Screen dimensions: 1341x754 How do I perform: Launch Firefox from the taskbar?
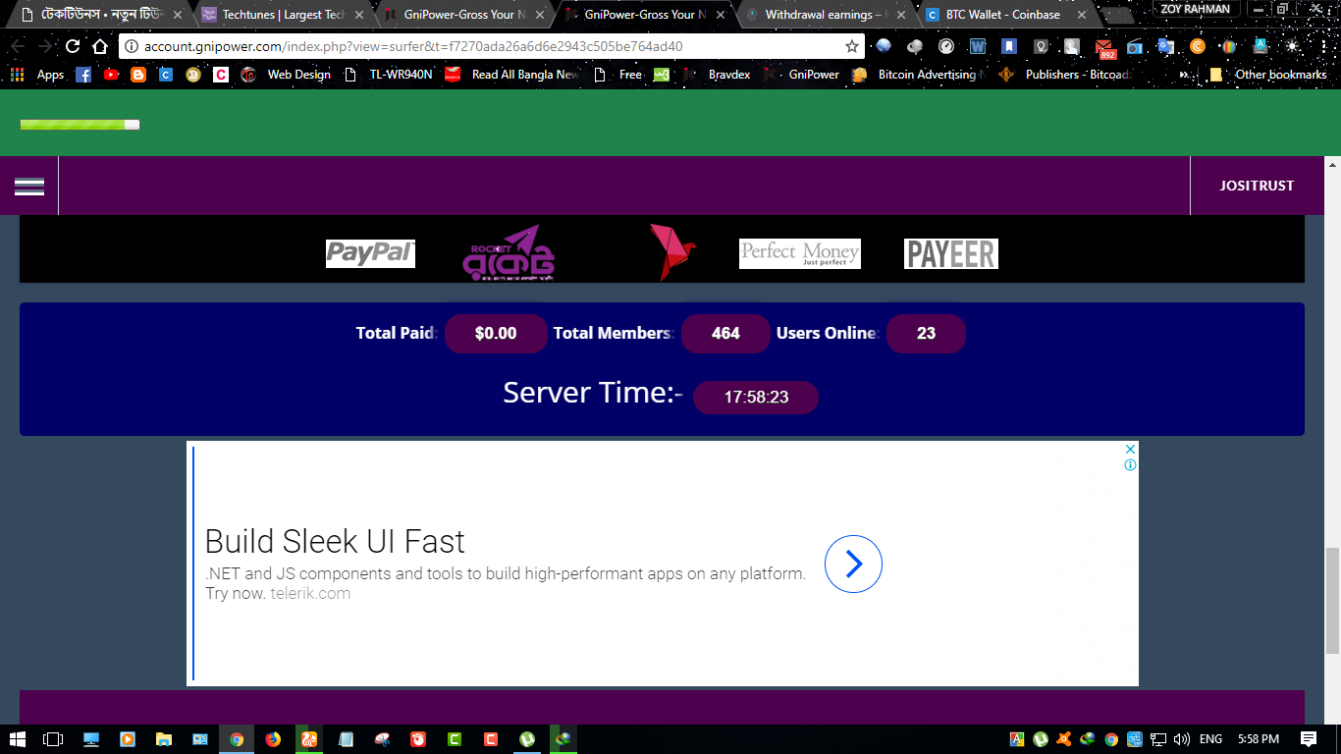[273, 739]
